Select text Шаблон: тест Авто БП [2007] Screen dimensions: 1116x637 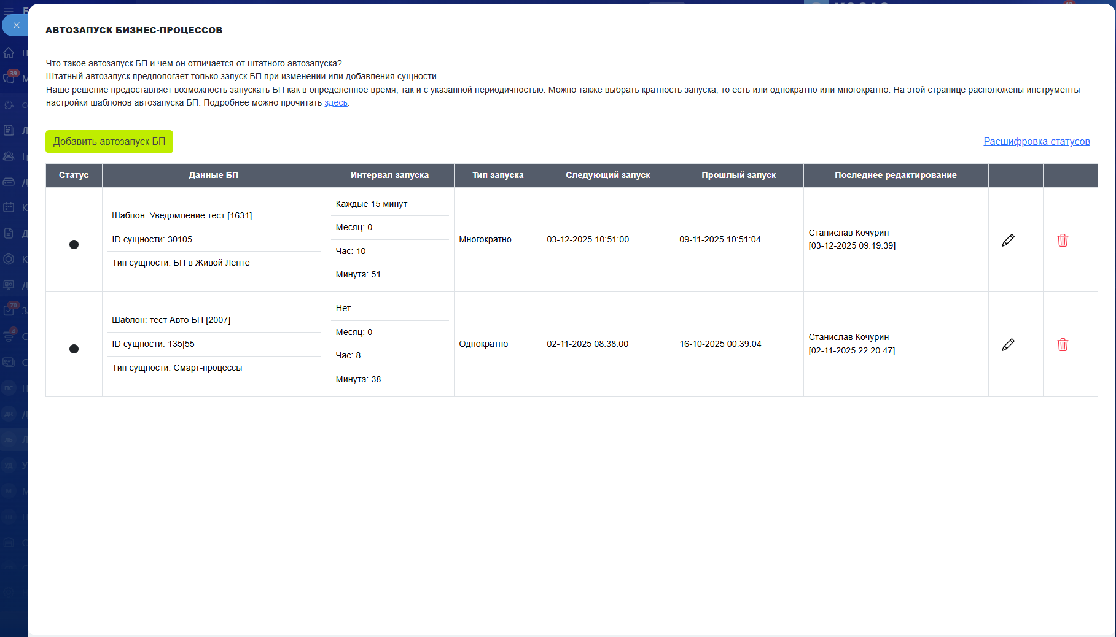point(171,320)
